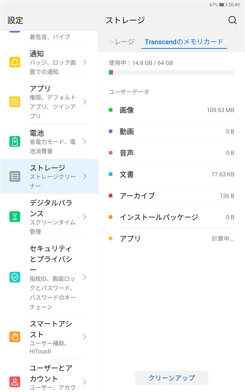Screen dimensions: 245x392
Task: Tap the orange Smart Assist hand icon
Action: click(15, 337)
